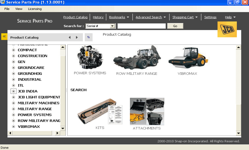Click the KITS caption text

tap(100, 128)
